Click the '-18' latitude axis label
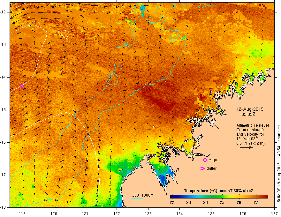 (x=3, y=207)
